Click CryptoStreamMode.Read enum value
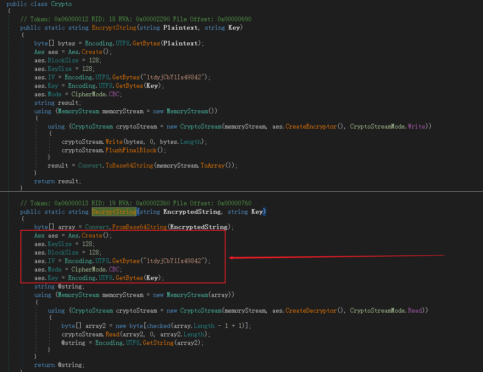Image resolution: width=483 pixels, height=372 pixels. (x=415, y=310)
